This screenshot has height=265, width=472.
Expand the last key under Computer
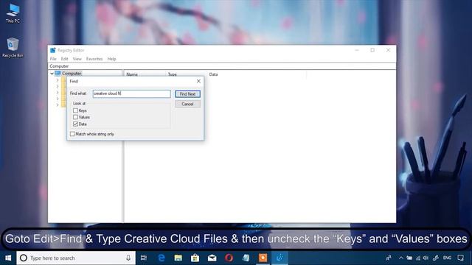(58, 105)
